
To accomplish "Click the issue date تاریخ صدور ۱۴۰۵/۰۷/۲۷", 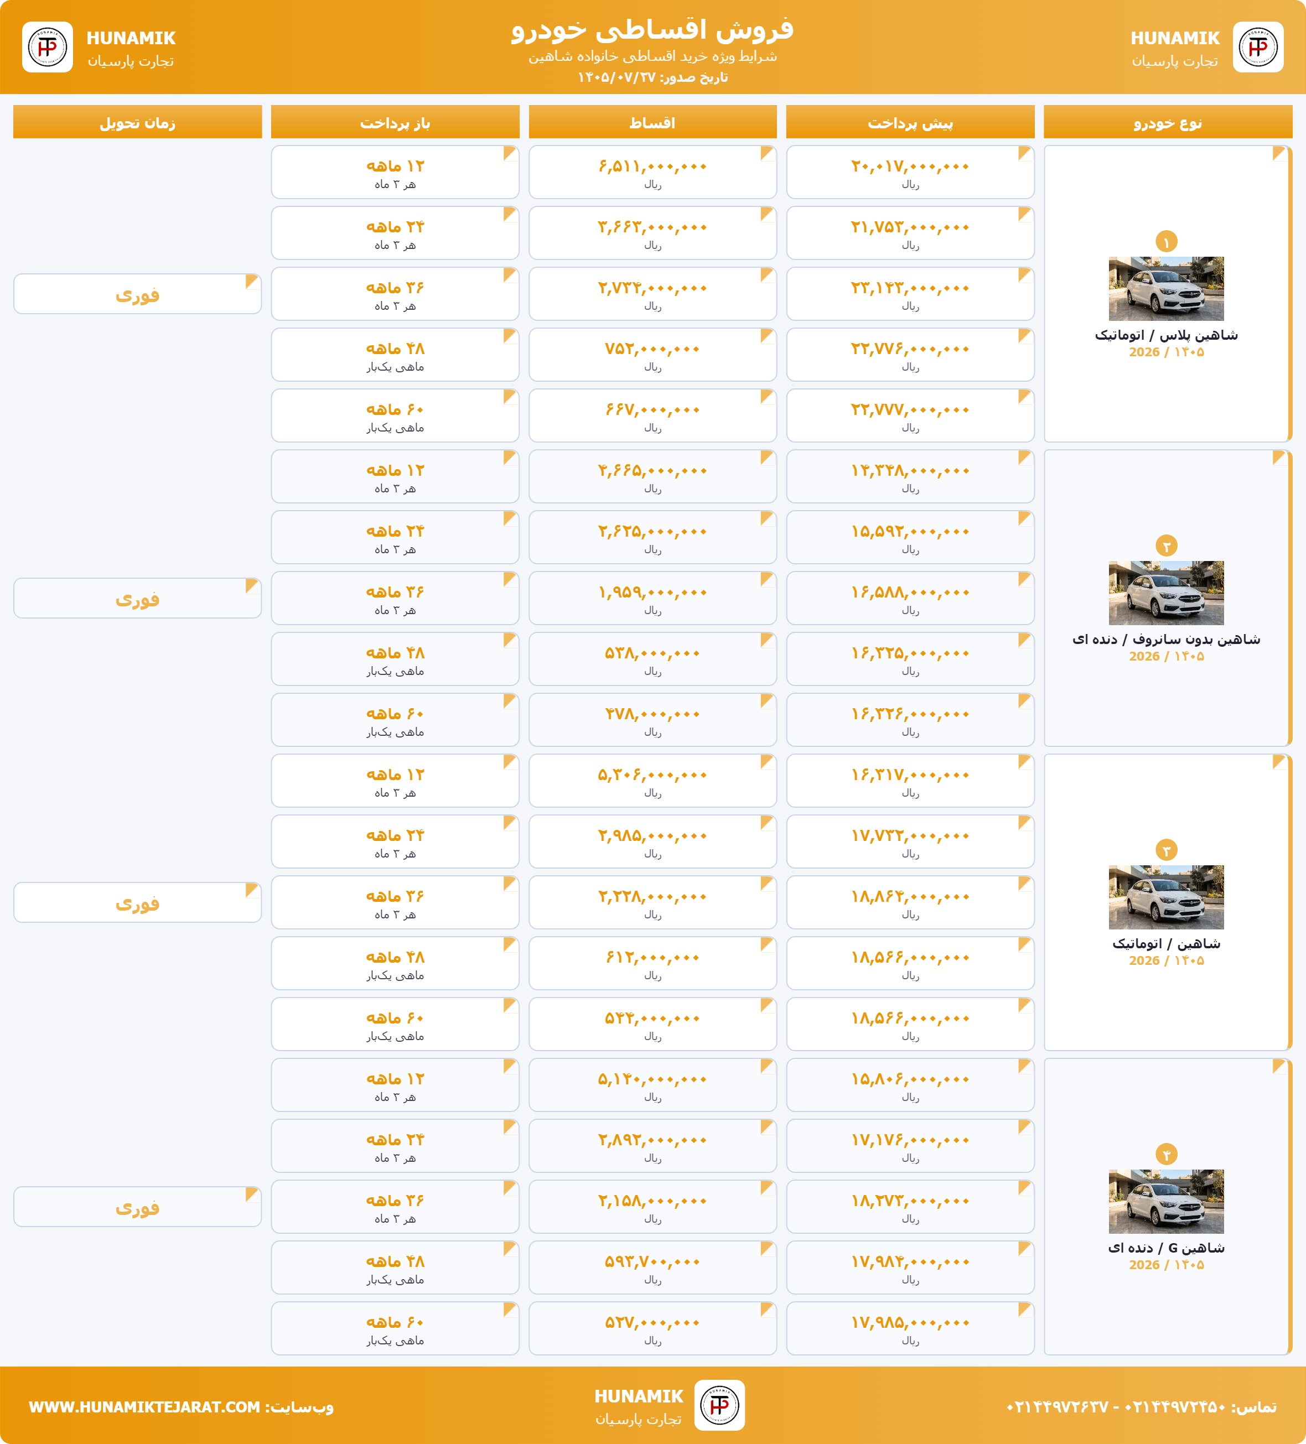I will tap(652, 77).
